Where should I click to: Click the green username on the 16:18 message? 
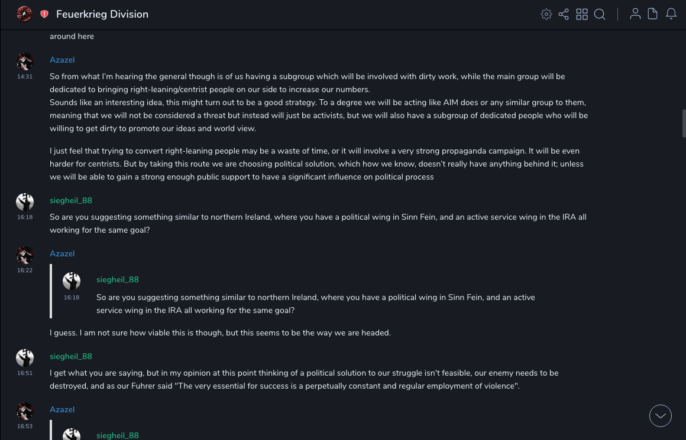point(71,201)
